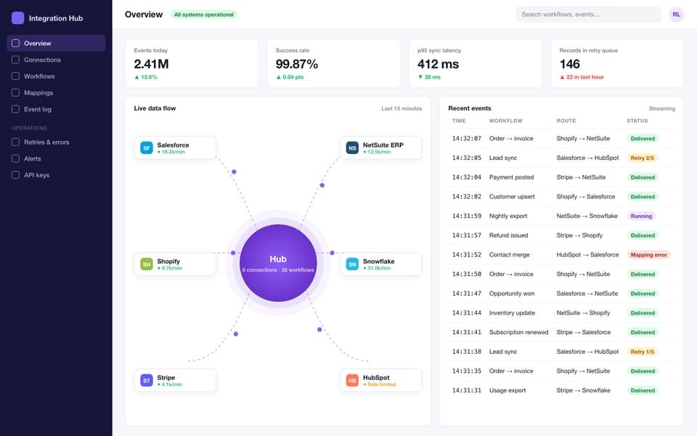Open the Records in retry queue card
This screenshot has width=697, height=436.
coord(617,63)
